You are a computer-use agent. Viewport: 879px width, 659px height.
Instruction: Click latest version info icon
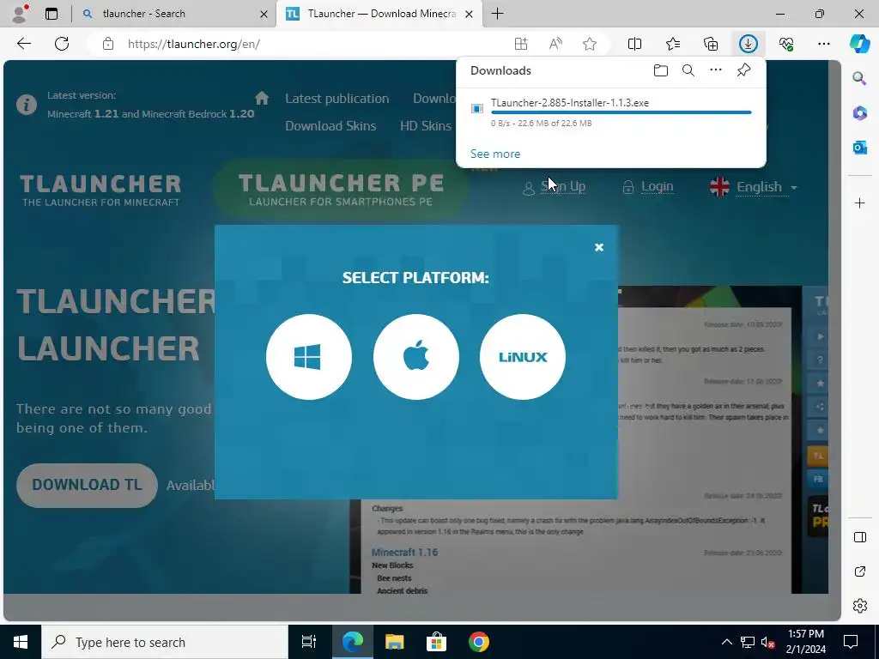[27, 105]
